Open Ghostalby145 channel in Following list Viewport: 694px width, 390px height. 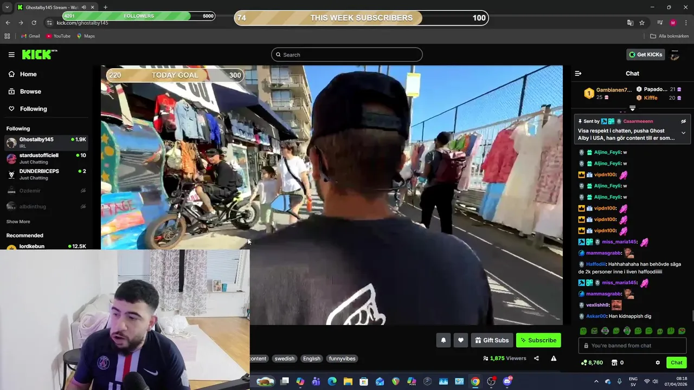coord(46,142)
